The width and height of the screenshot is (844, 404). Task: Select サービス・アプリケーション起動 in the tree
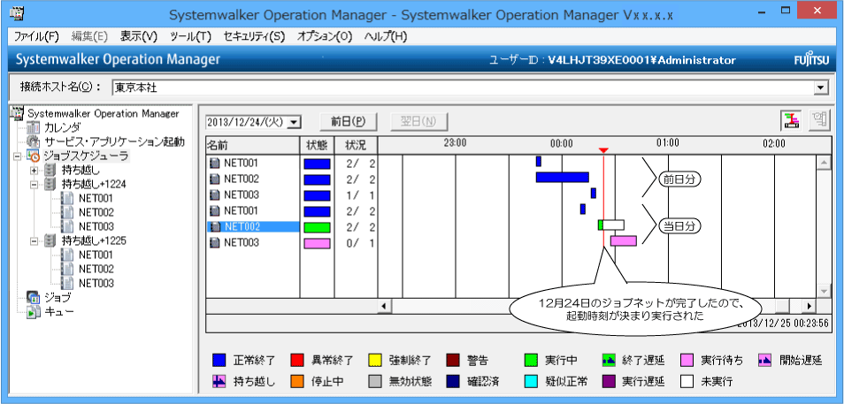pos(115,142)
